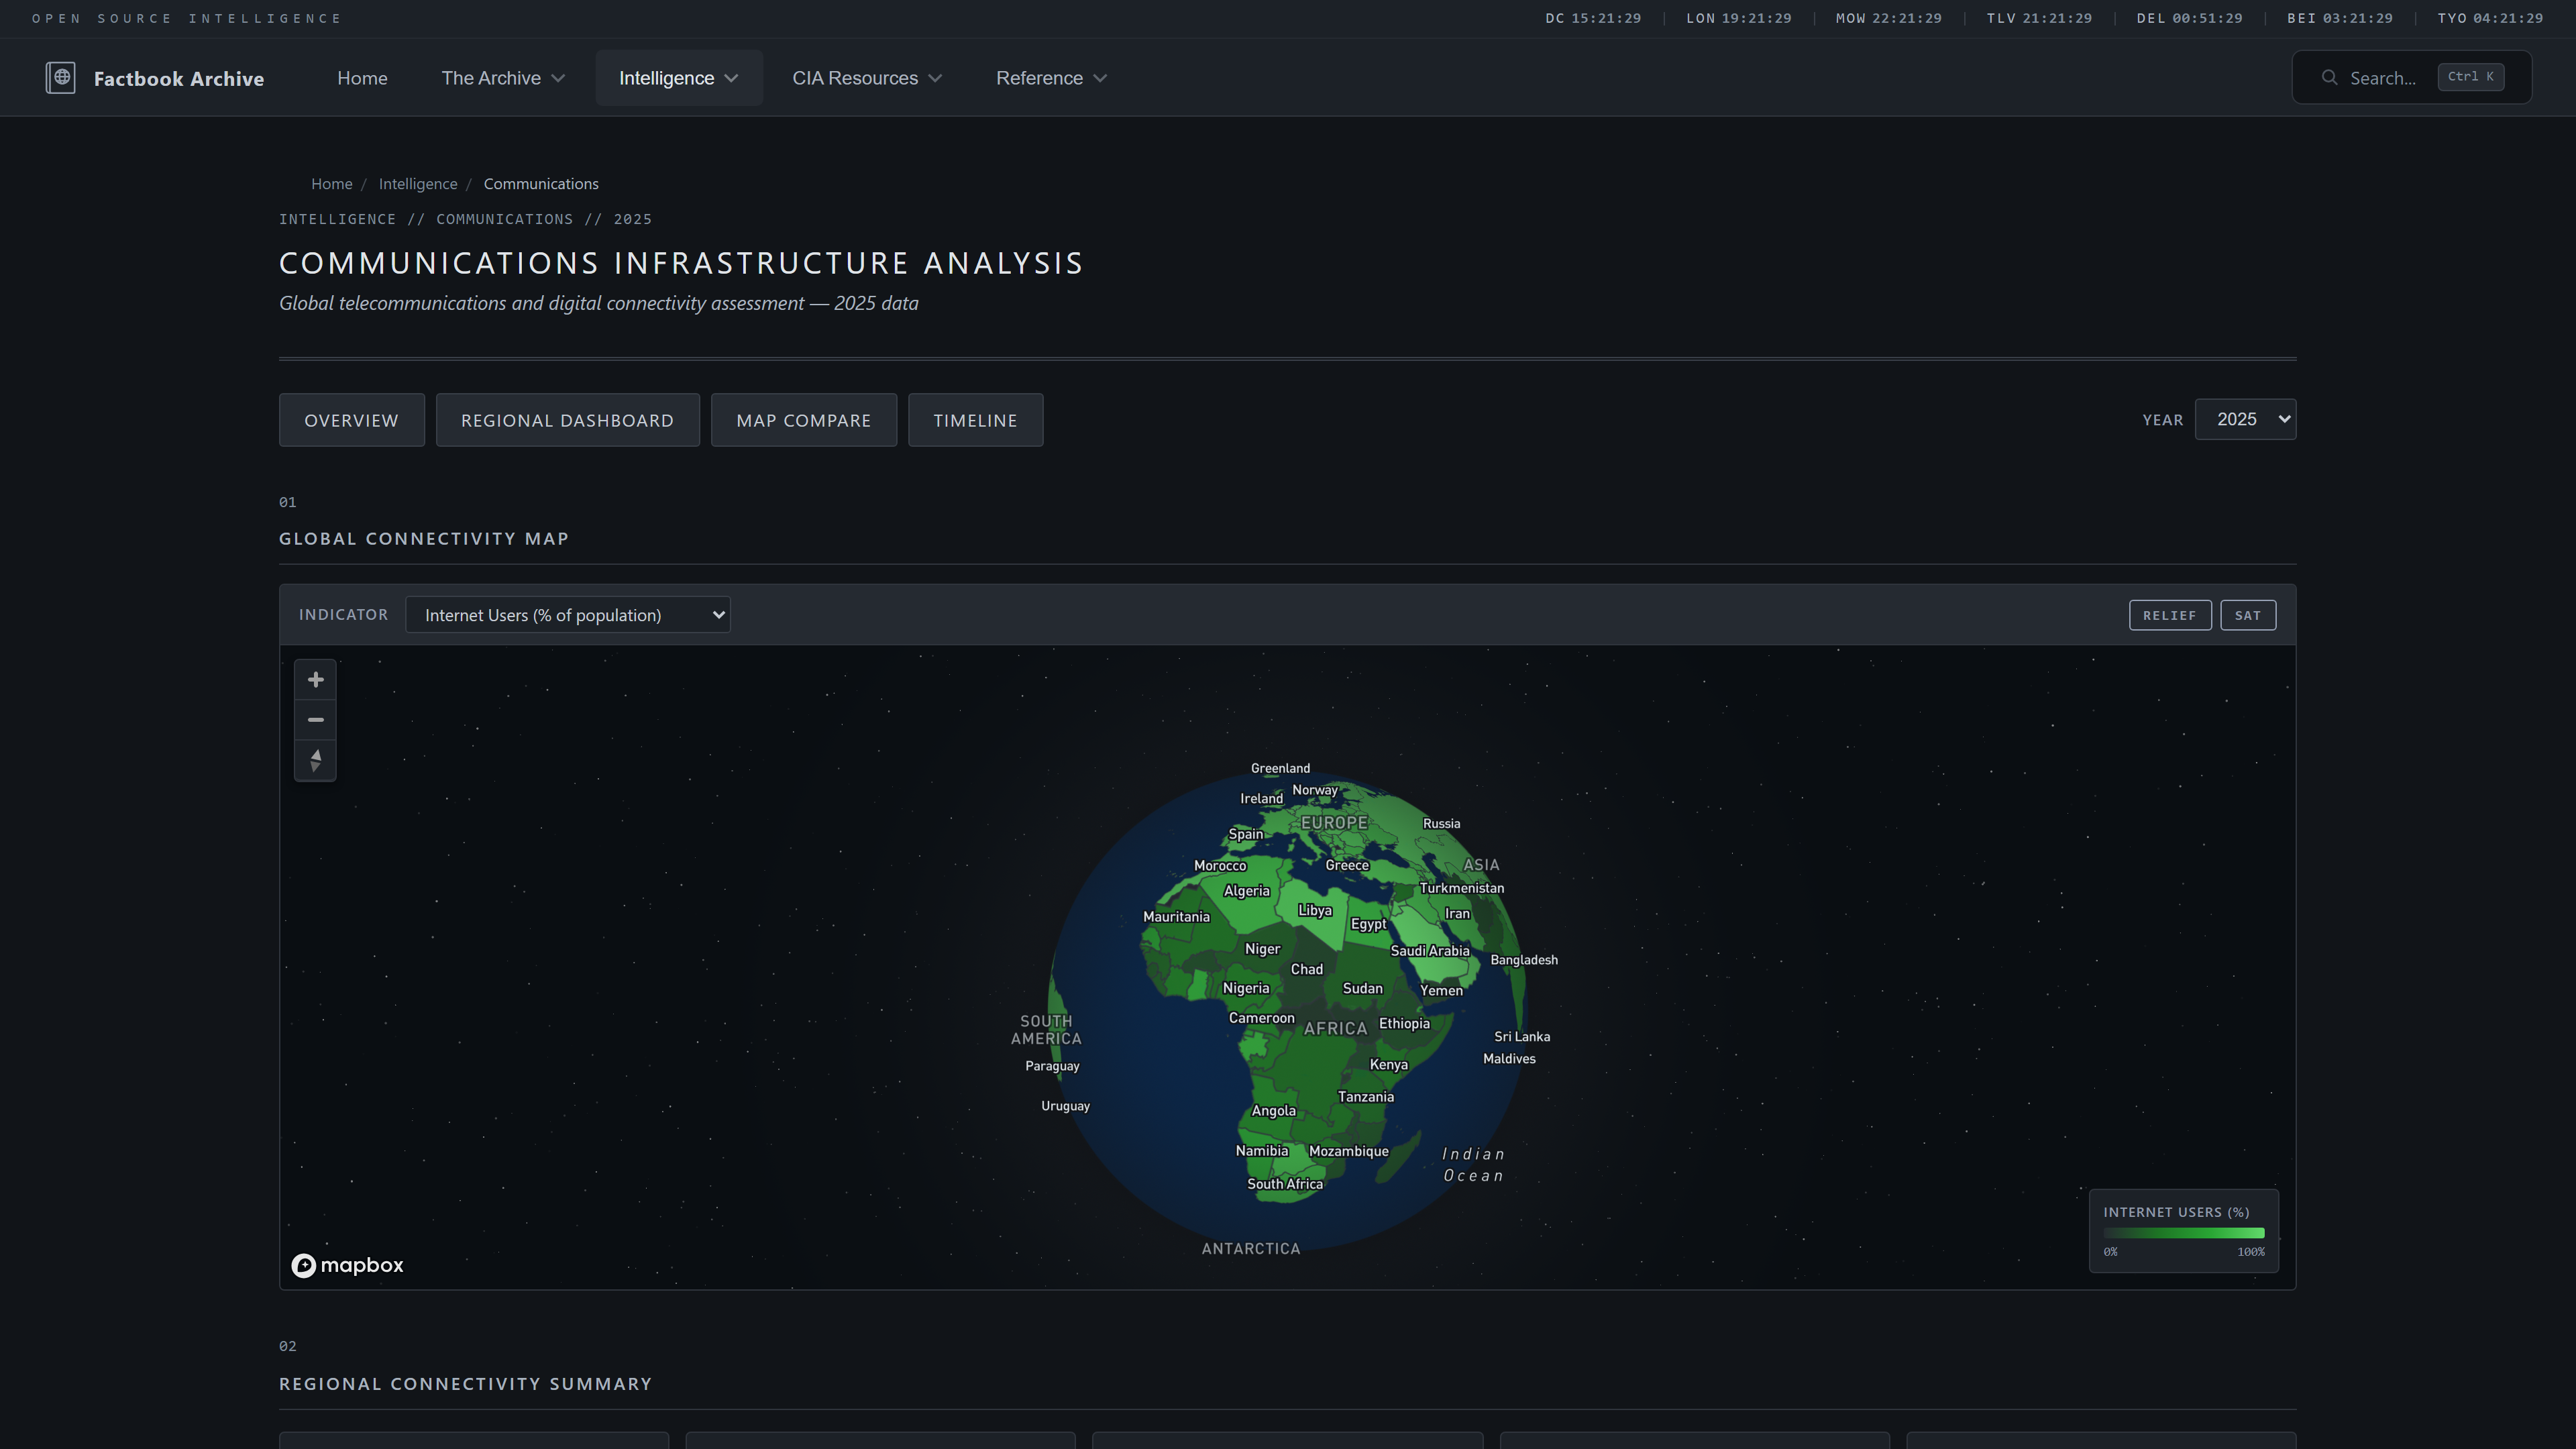Open the Year 2025 selector
2576x1449 pixels.
click(x=2244, y=419)
